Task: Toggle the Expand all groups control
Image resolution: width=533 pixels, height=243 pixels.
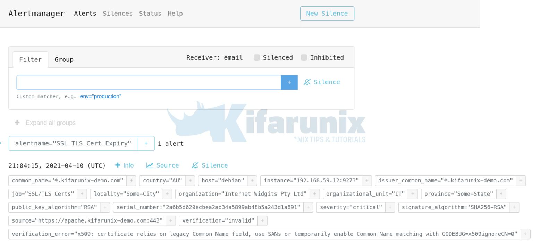Action: coord(17,123)
